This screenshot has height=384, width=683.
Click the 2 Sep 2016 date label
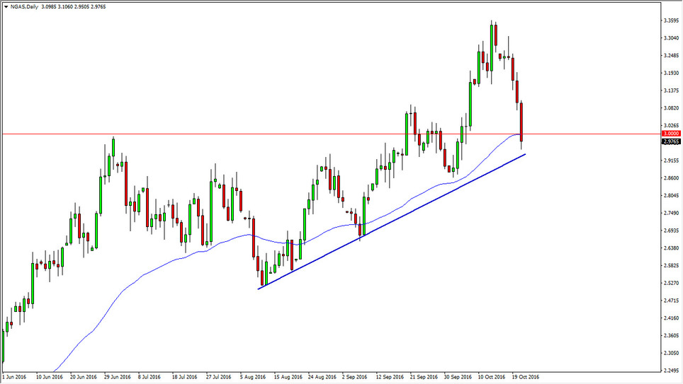pyautogui.click(x=354, y=377)
